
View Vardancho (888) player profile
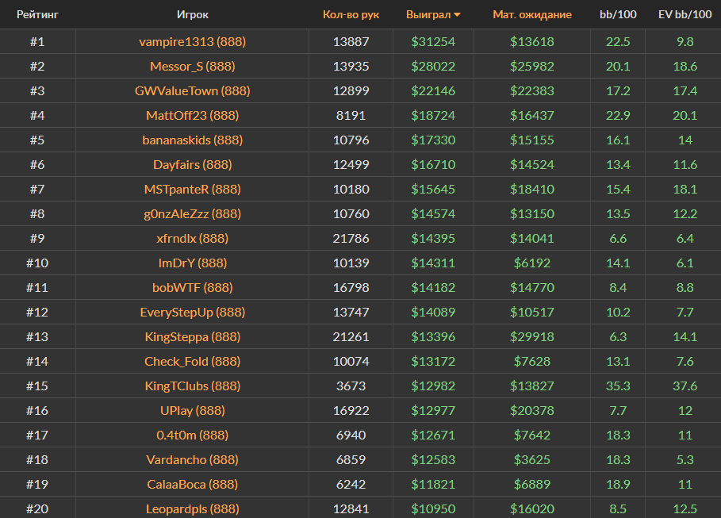(x=192, y=460)
